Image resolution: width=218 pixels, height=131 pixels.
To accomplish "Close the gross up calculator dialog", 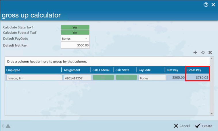I will (x=213, y=5).
